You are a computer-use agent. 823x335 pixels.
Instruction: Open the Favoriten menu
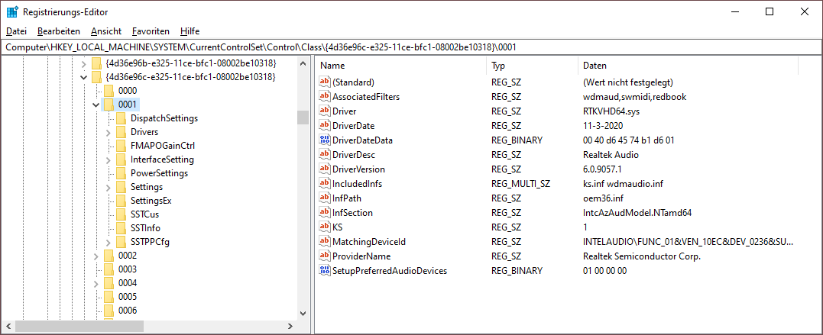pyautogui.click(x=151, y=31)
